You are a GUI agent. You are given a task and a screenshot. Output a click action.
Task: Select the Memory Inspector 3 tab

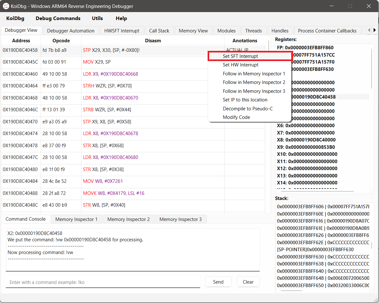pos(181,219)
